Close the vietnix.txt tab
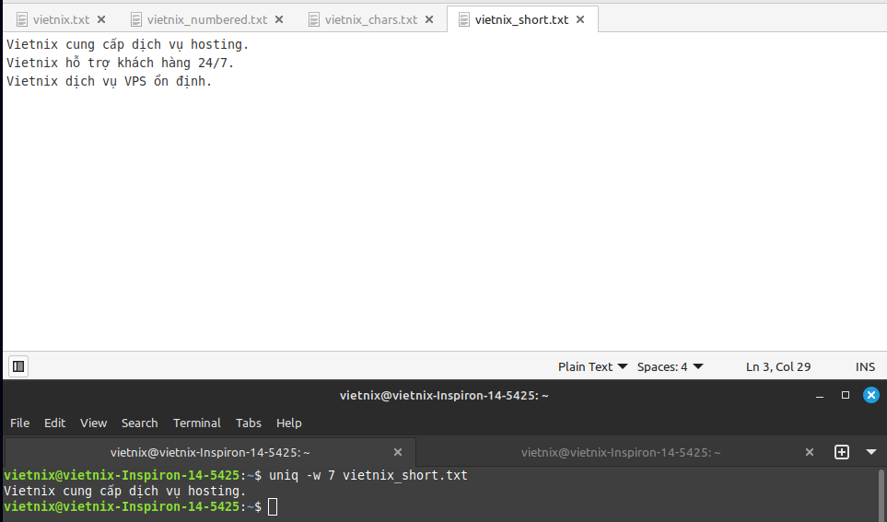The width and height of the screenshot is (887, 522). 101,19
